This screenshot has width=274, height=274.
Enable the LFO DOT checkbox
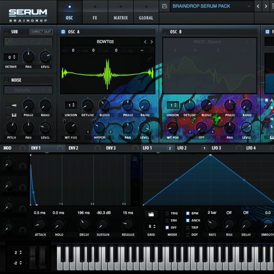click(x=187, y=235)
